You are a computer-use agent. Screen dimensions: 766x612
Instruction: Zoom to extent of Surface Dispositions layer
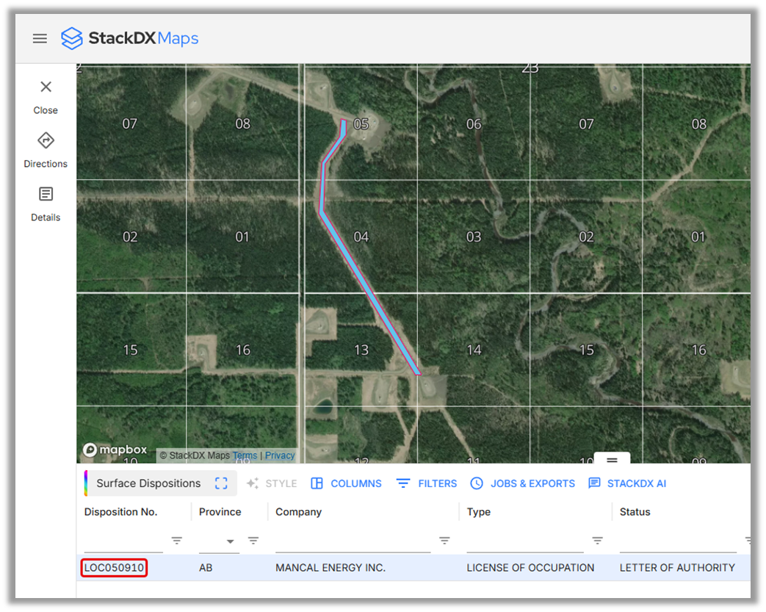pyautogui.click(x=221, y=483)
